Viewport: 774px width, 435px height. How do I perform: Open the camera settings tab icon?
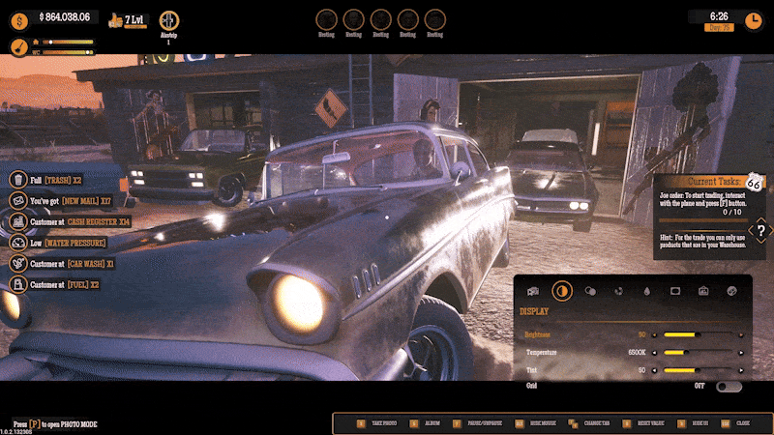pos(533,291)
